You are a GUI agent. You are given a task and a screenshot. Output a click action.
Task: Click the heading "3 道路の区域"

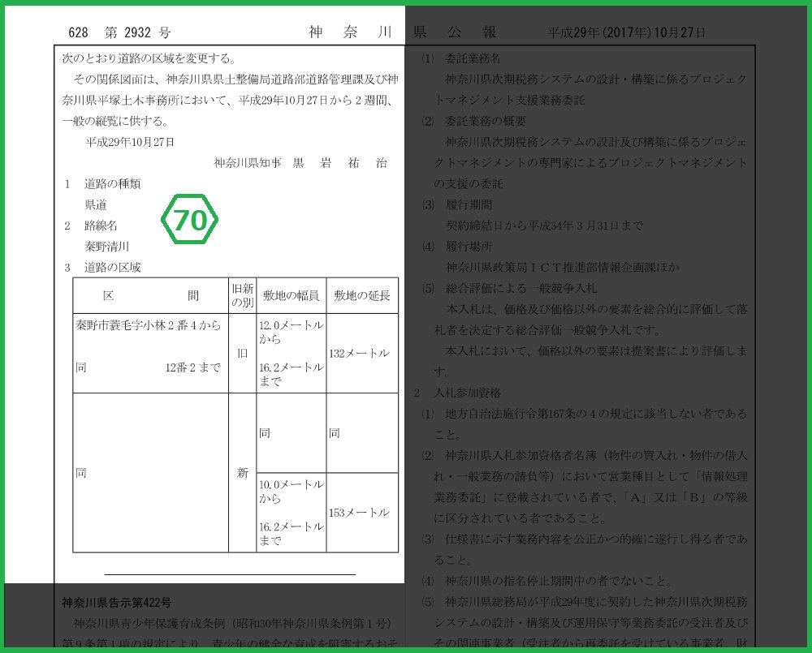pos(102,268)
